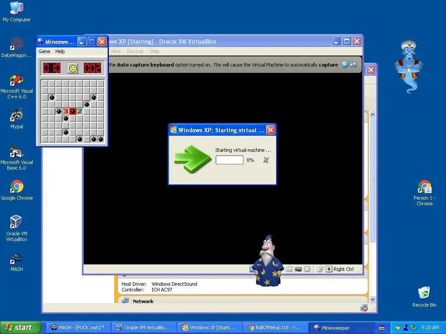Image resolution: width=446 pixels, height=334 pixels.
Task: Click the host key arrow indicator
Action: 329,269
